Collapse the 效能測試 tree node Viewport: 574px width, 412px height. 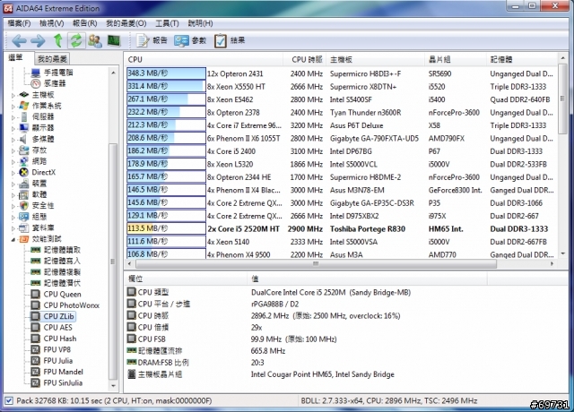tap(13, 239)
